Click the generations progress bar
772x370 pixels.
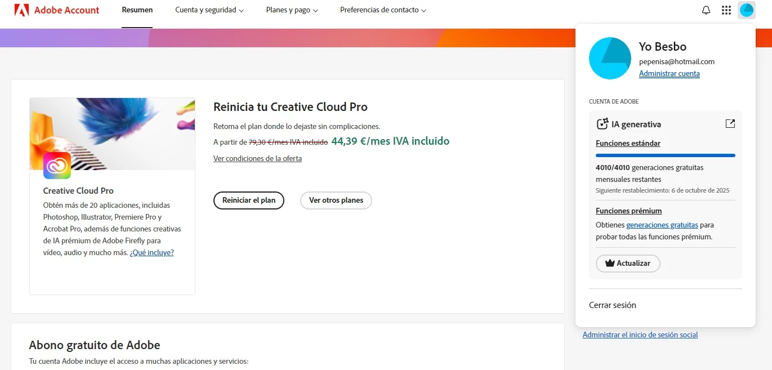point(666,155)
